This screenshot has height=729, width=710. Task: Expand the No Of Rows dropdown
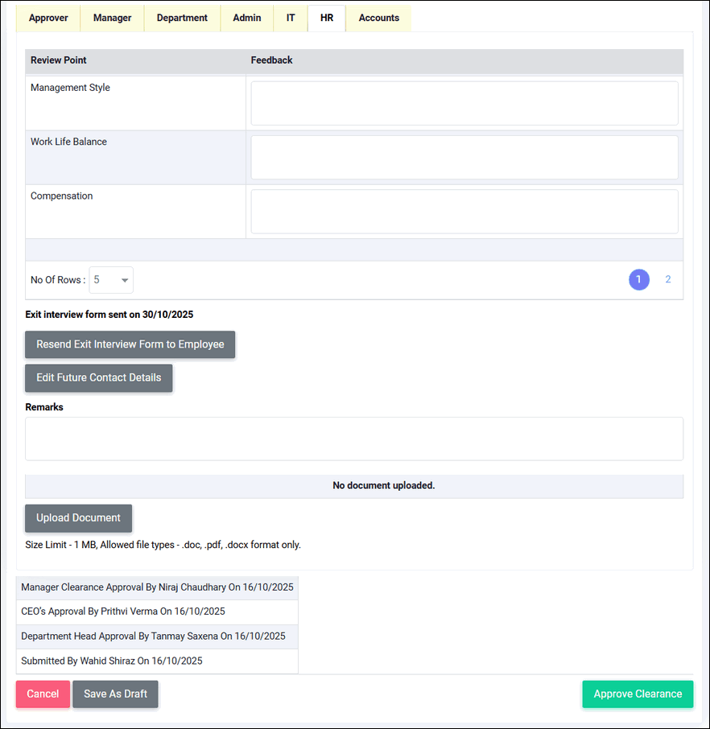point(111,280)
